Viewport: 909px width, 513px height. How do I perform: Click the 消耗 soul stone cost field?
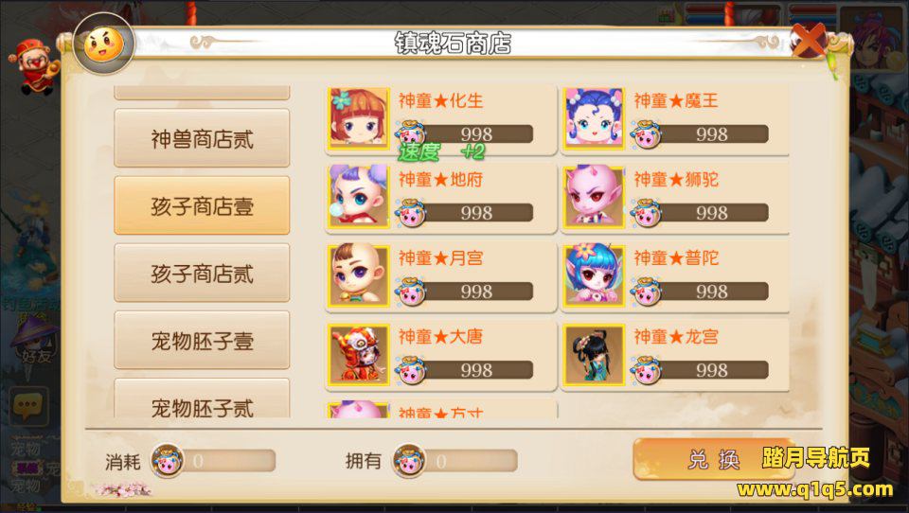click(213, 461)
